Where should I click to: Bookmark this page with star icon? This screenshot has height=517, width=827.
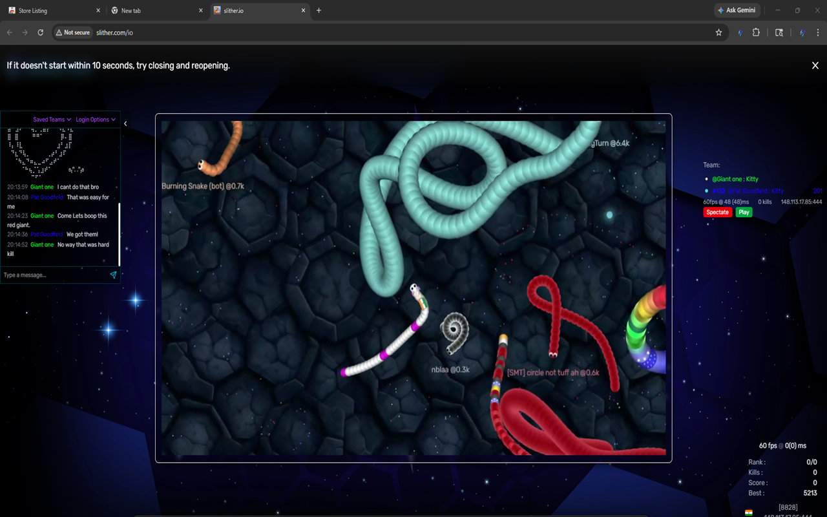(x=718, y=32)
